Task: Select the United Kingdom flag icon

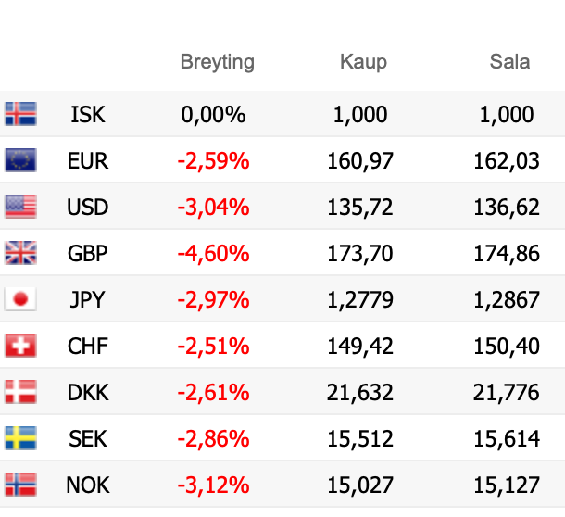Action: coord(20,253)
